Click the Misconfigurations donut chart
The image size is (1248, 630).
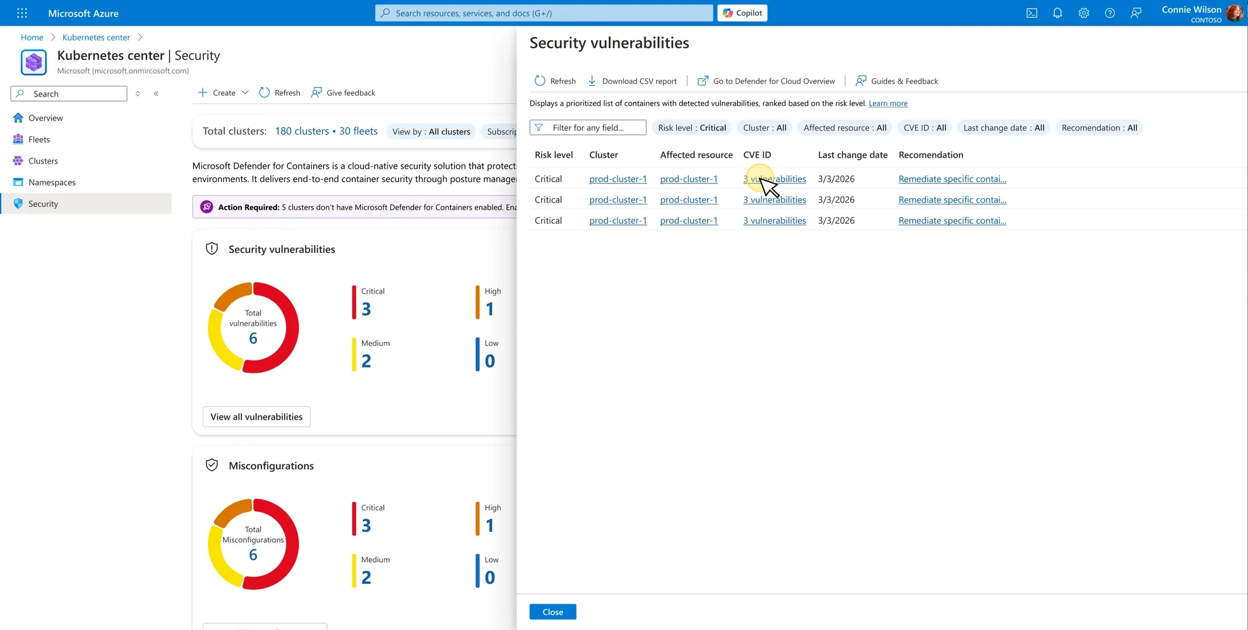coord(253,544)
